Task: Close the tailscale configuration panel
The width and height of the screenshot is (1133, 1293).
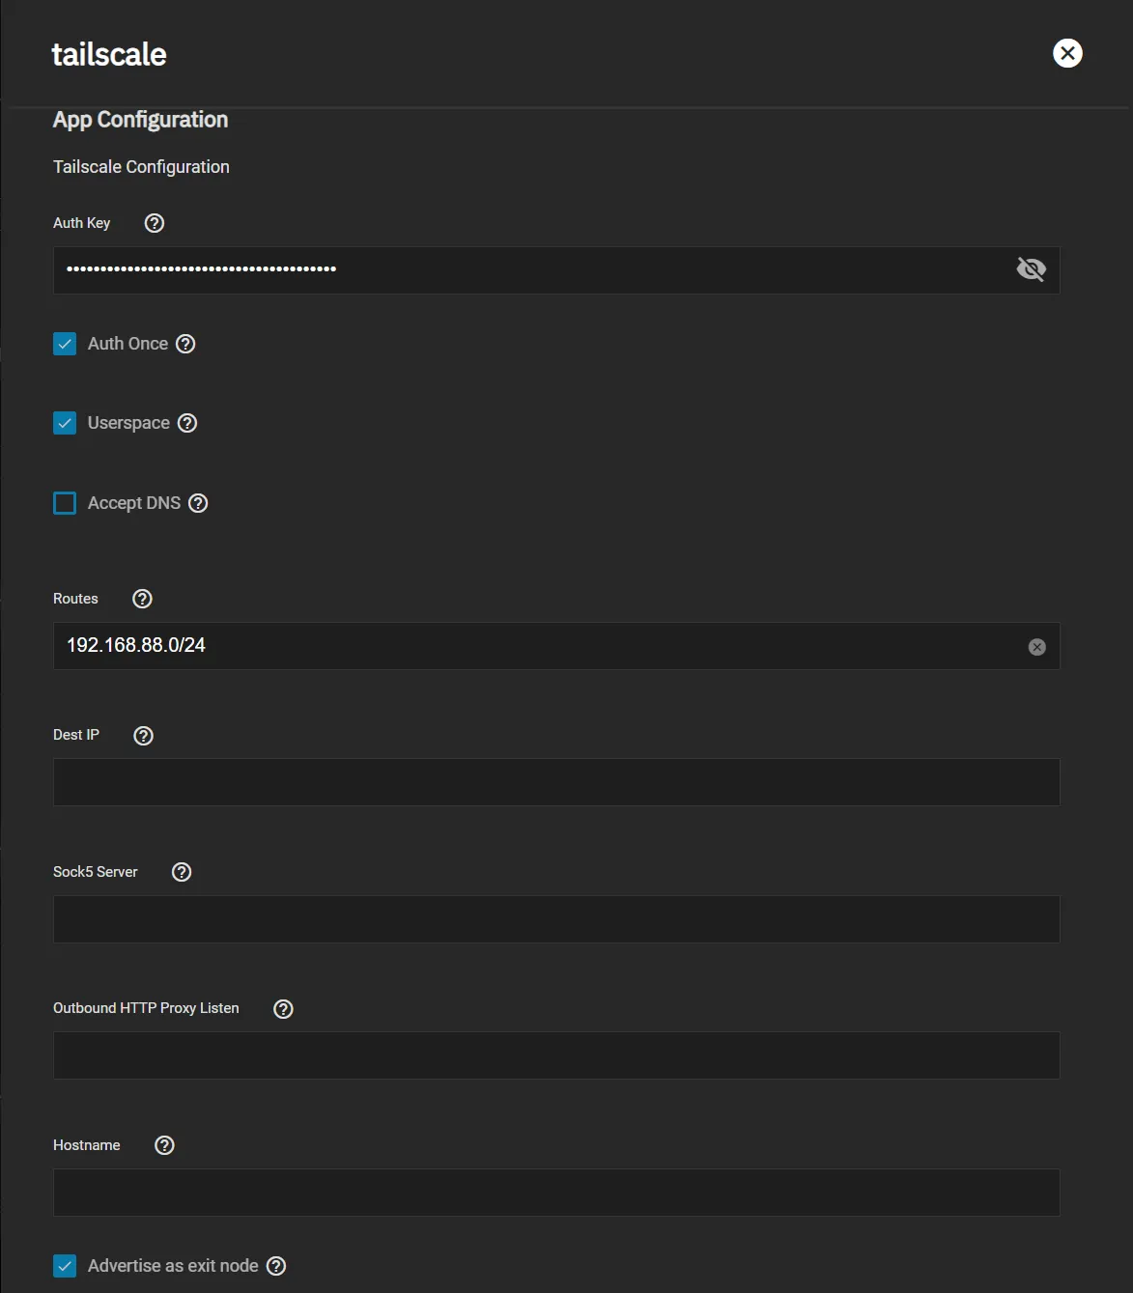Action: pyautogui.click(x=1067, y=53)
